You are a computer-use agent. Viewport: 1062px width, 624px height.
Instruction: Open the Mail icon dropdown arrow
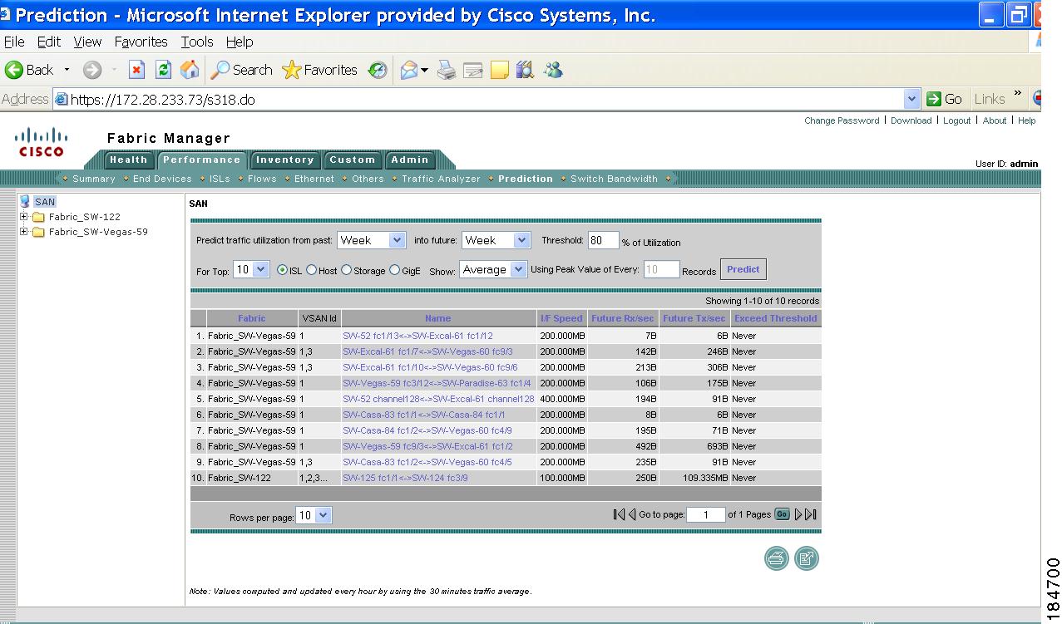pyautogui.click(x=424, y=71)
